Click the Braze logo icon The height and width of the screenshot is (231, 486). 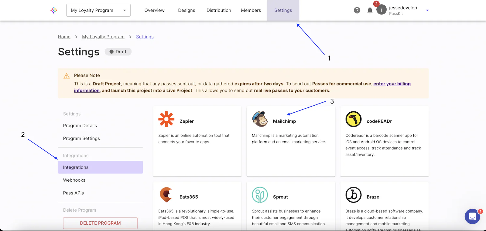[354, 195]
